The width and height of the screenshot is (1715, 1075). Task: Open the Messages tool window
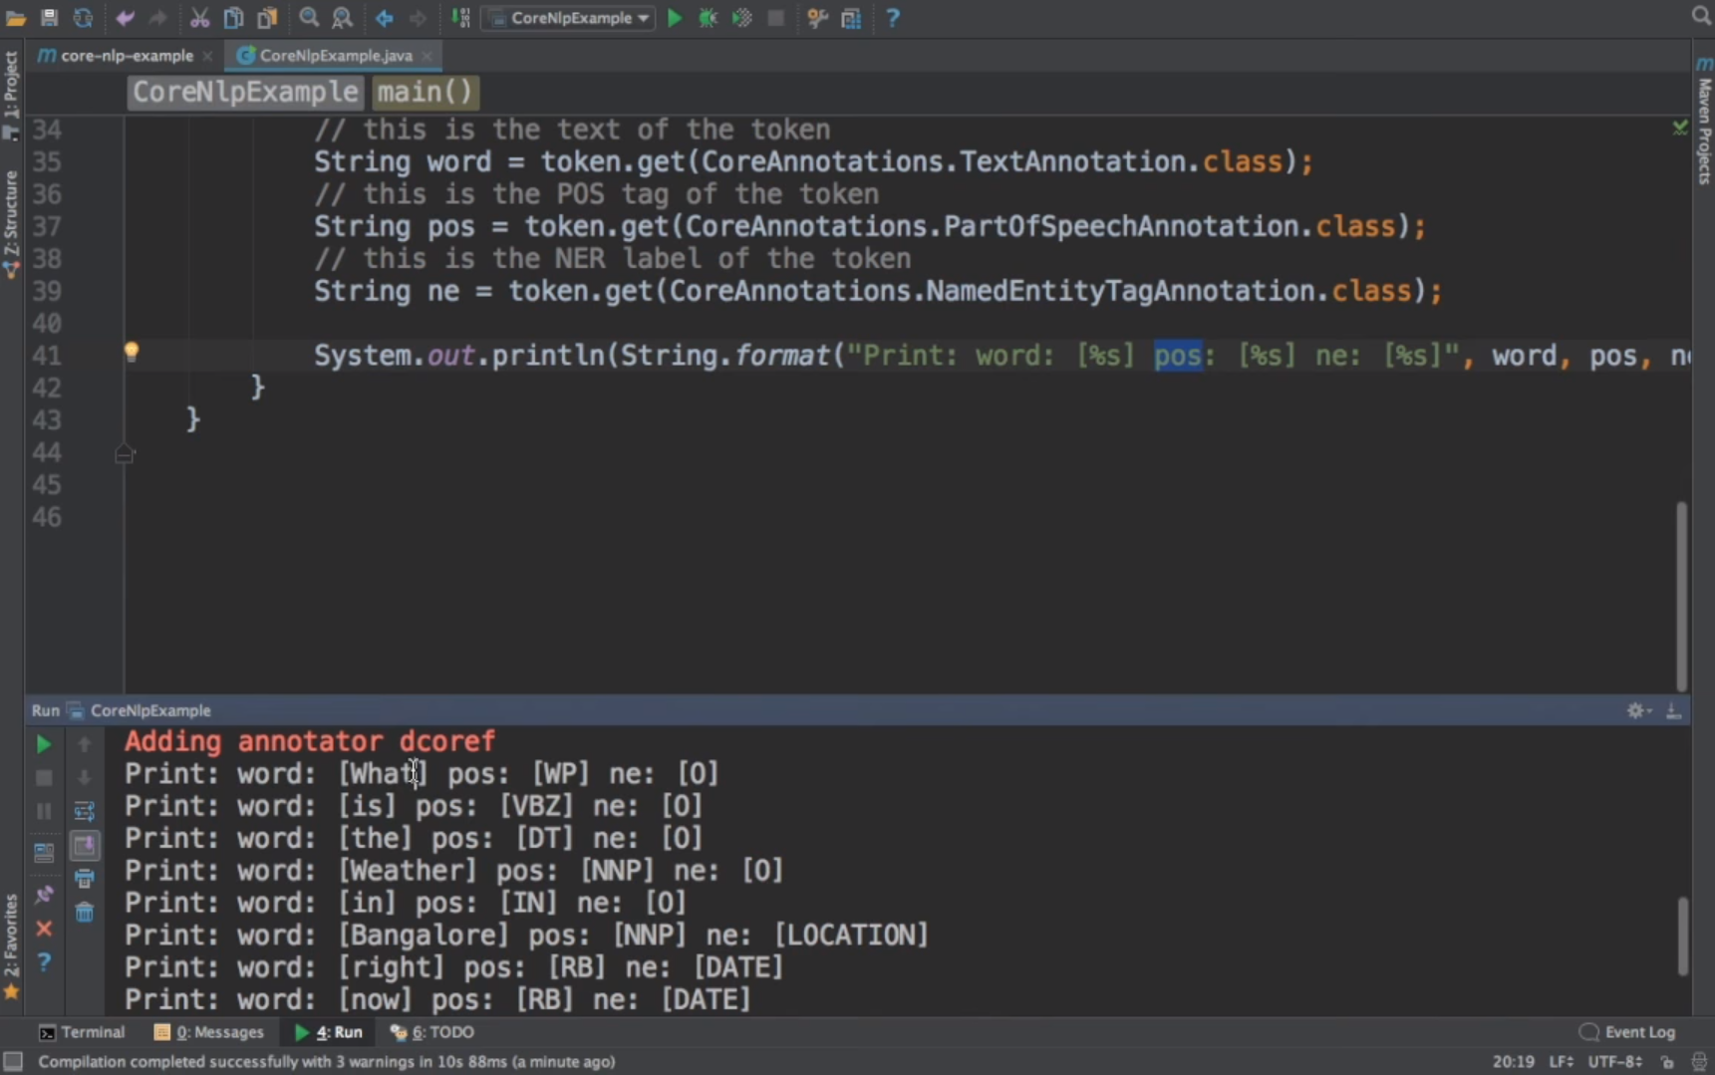[x=209, y=1032]
